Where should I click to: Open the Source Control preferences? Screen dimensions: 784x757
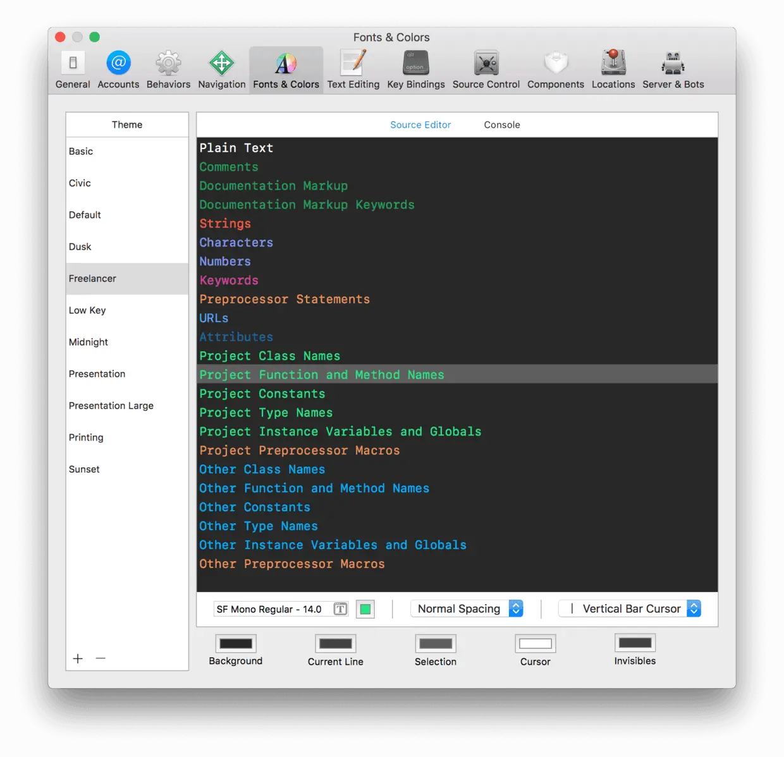[486, 68]
